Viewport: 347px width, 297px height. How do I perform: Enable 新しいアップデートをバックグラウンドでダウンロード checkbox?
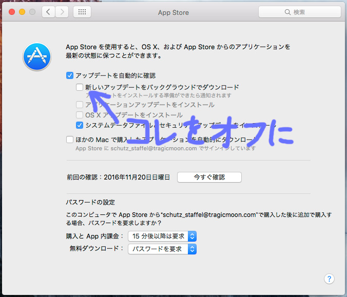[80, 87]
